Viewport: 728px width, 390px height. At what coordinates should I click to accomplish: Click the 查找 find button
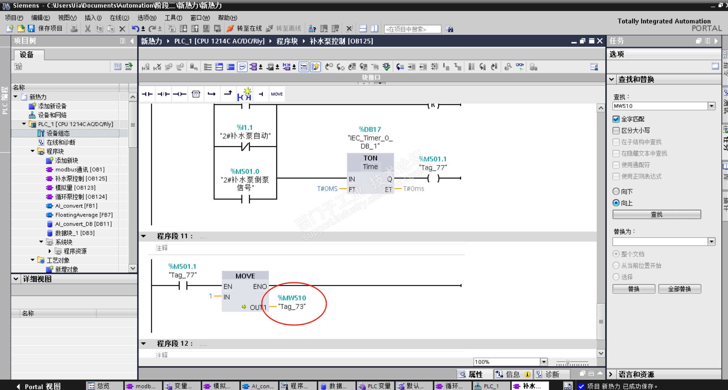pos(657,215)
